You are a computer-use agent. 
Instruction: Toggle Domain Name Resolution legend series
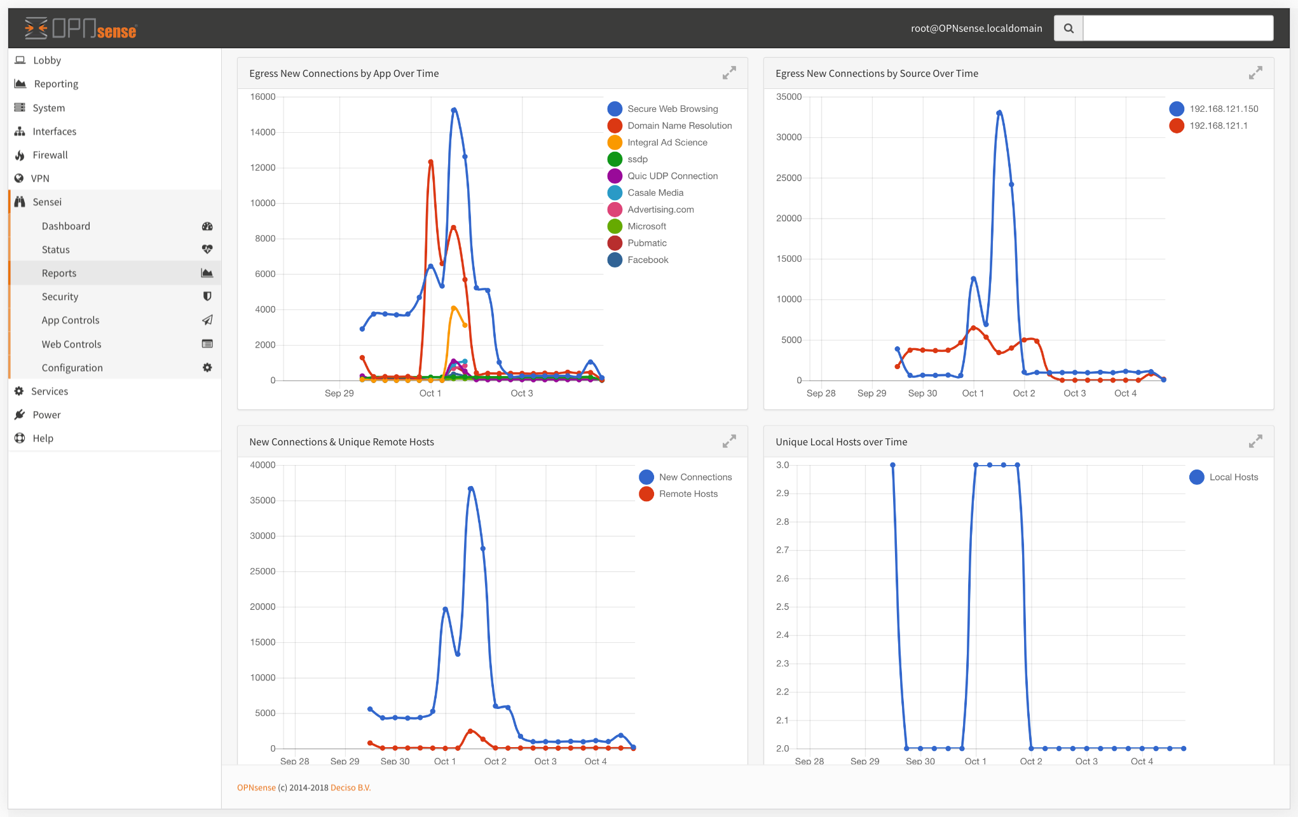pyautogui.click(x=679, y=126)
